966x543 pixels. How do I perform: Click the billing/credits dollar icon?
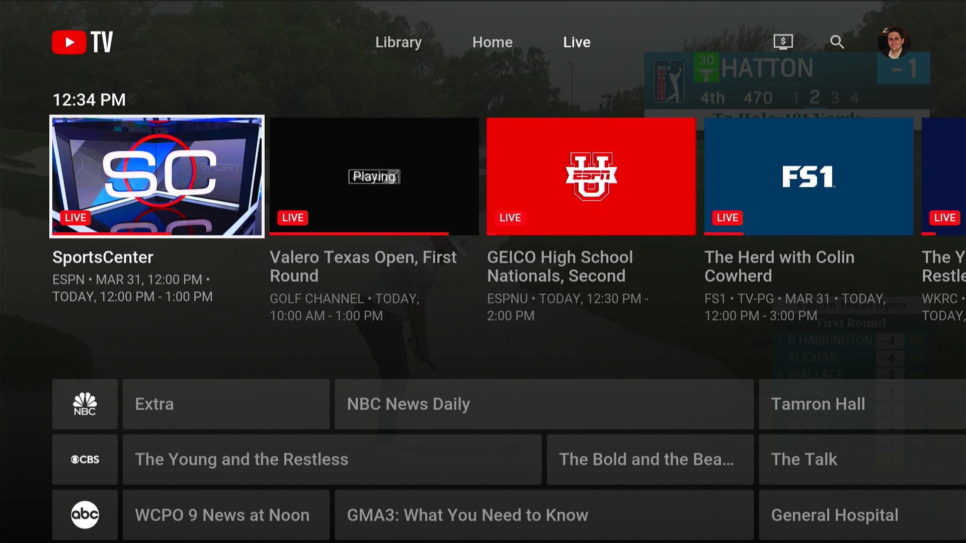(783, 42)
